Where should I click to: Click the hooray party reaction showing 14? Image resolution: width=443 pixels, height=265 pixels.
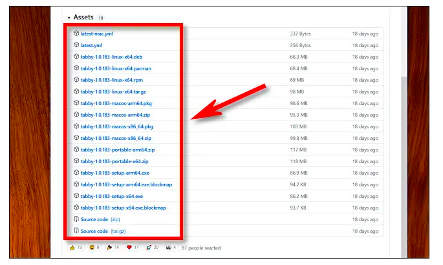pos(113,248)
